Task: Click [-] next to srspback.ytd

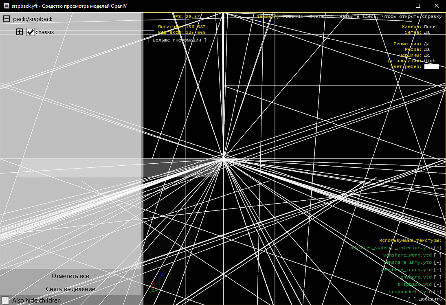Action: 437,284
